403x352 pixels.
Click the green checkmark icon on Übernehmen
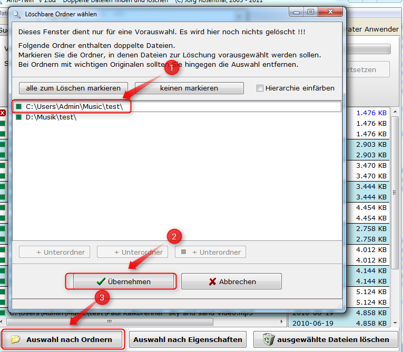(101, 281)
